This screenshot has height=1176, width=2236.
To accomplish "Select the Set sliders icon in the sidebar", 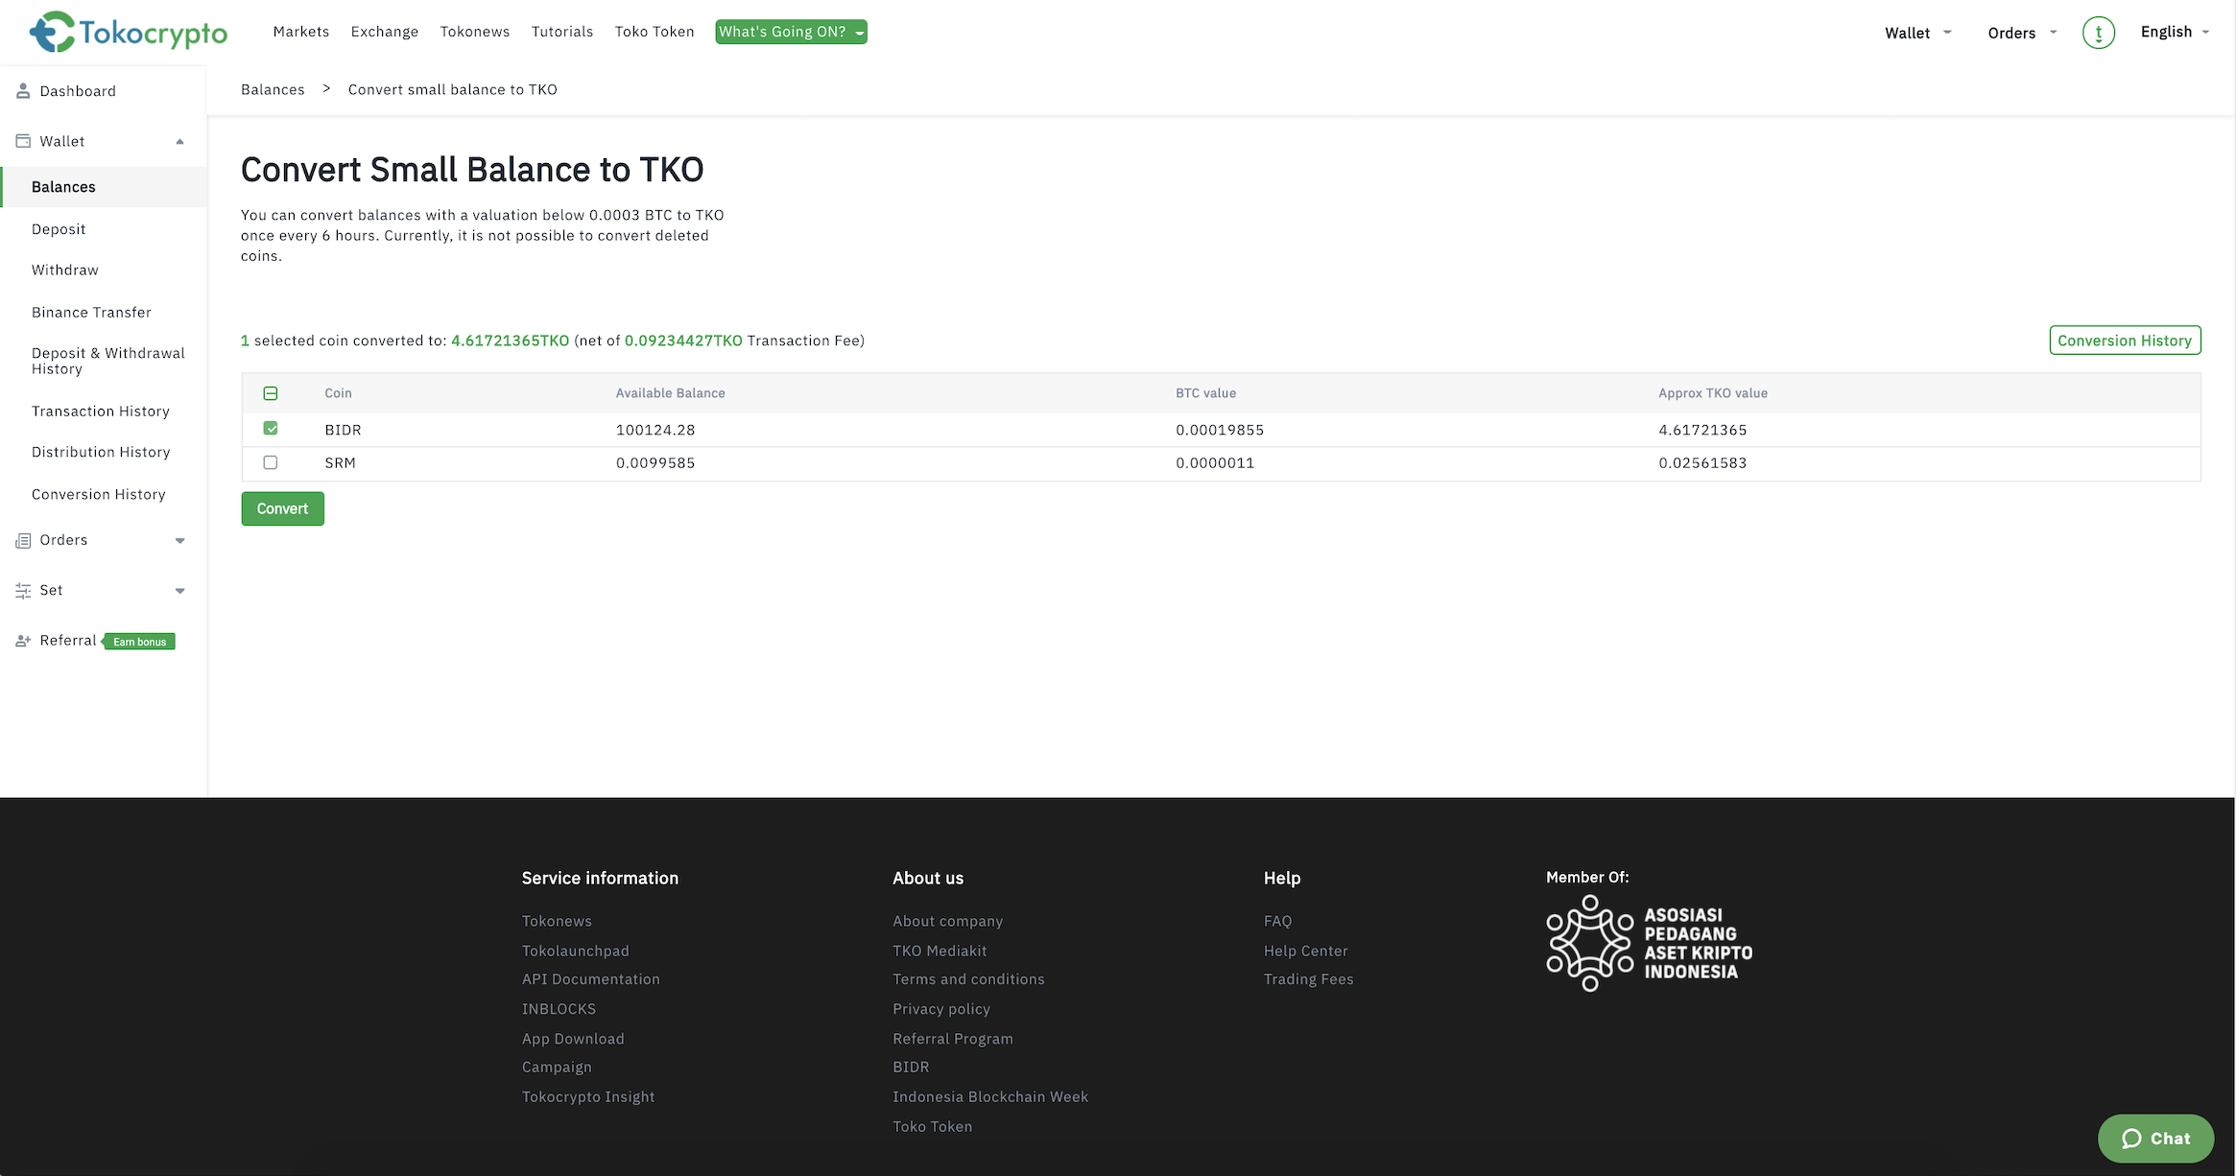I will pos(23,590).
